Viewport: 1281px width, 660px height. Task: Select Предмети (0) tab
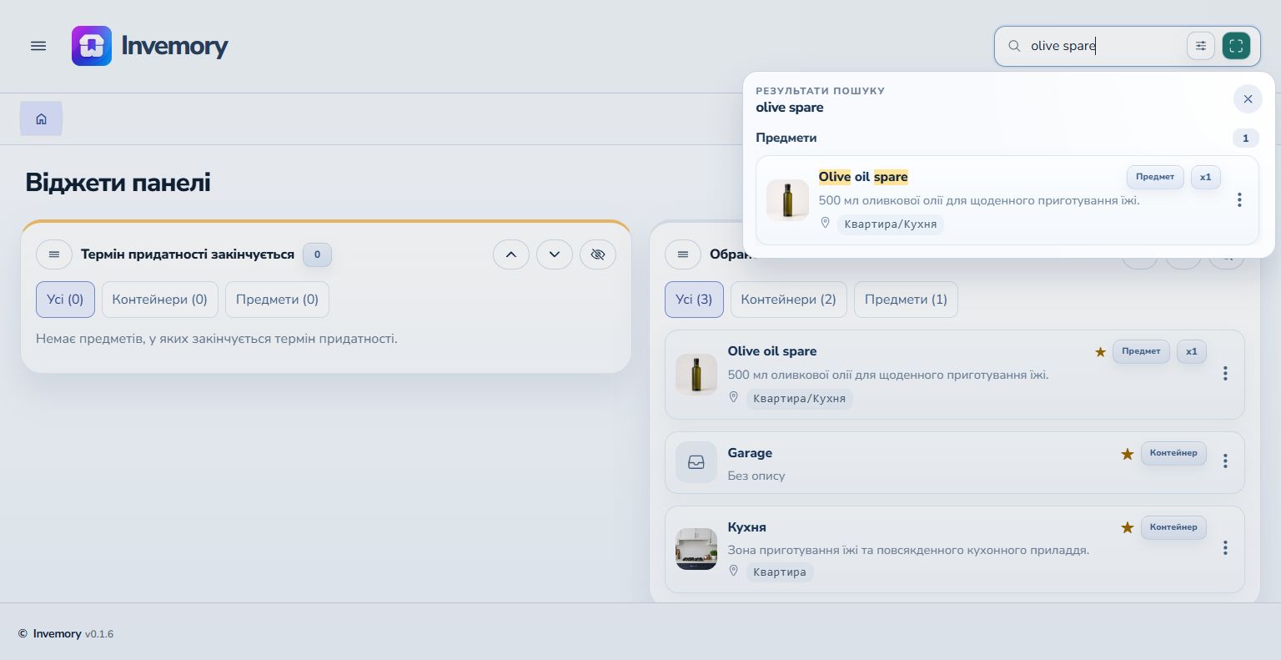[x=277, y=300]
